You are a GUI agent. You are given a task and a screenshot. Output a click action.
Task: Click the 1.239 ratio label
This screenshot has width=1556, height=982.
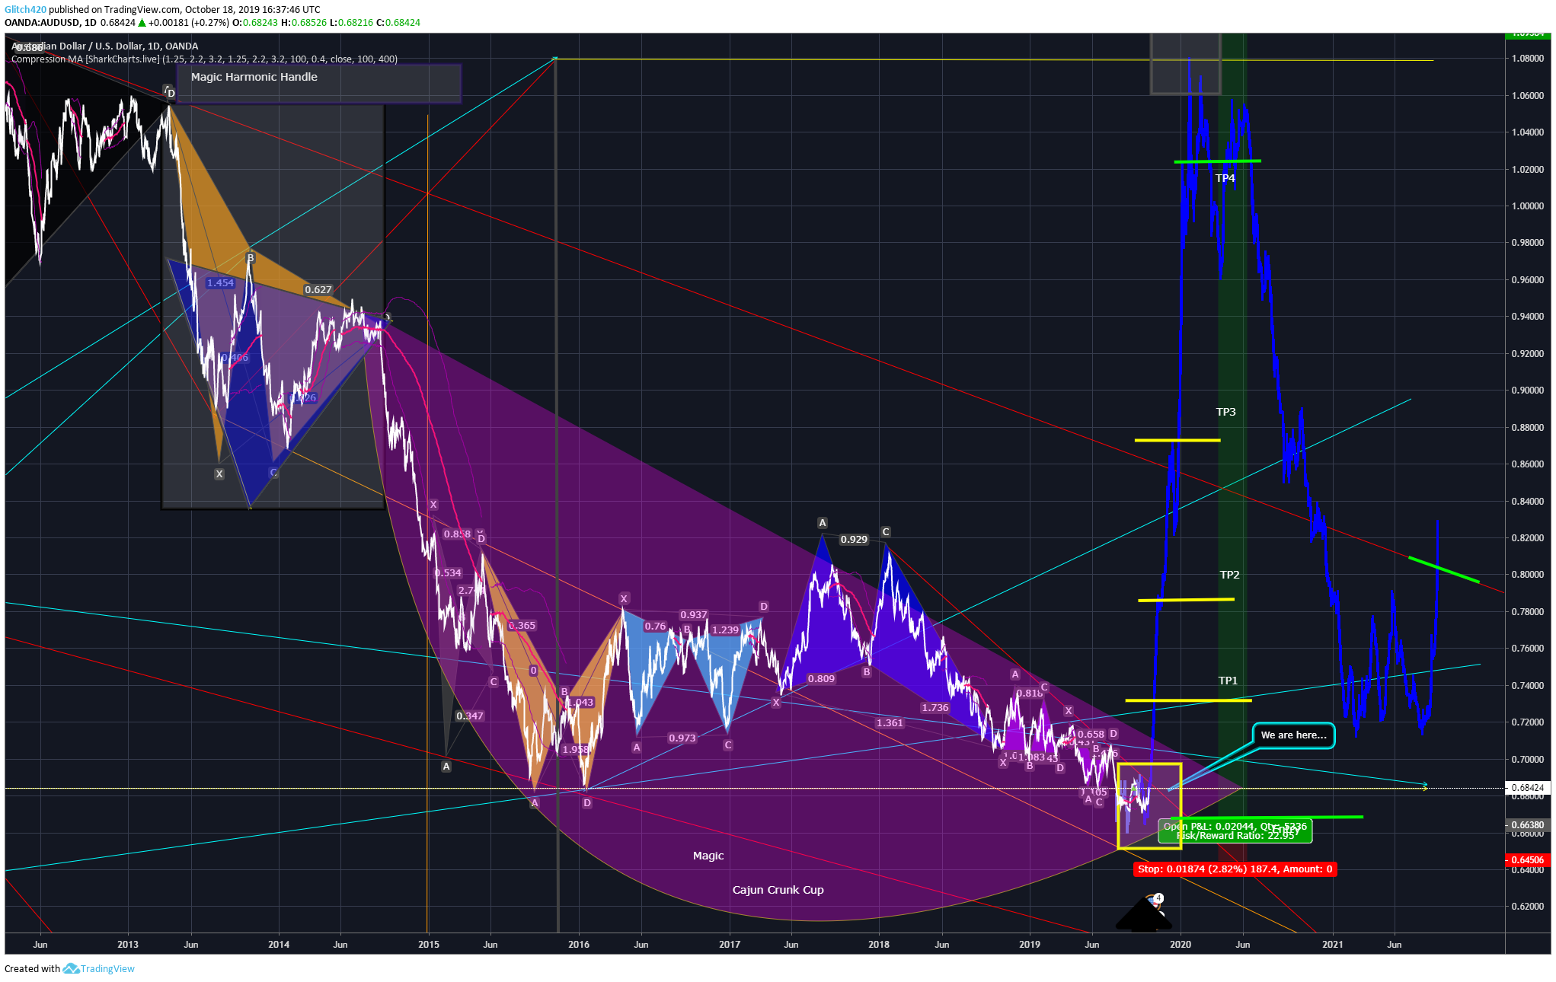(725, 630)
